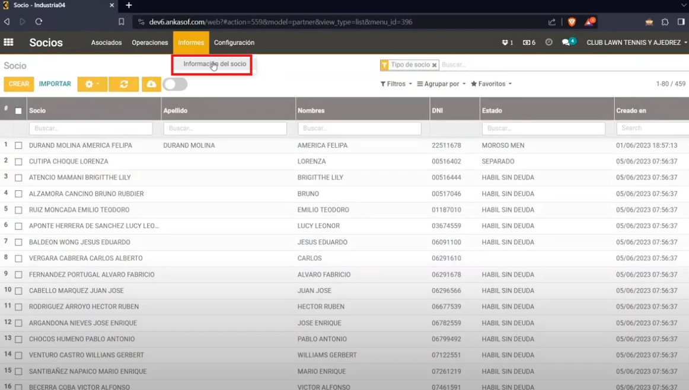
Task: Click the Apellido column search field
Action: tap(225, 128)
